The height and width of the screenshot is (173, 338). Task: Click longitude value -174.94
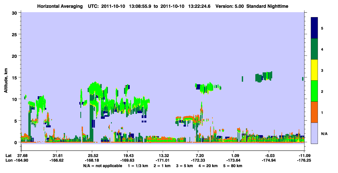pyautogui.click(x=269, y=160)
